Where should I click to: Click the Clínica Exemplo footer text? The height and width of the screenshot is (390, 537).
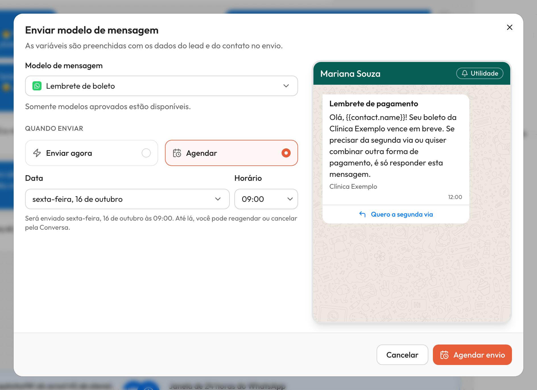click(353, 186)
